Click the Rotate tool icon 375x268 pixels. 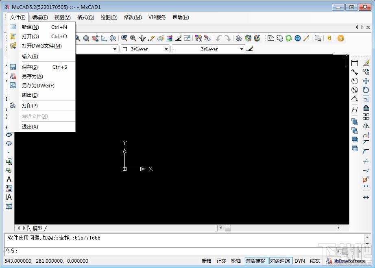point(366,90)
